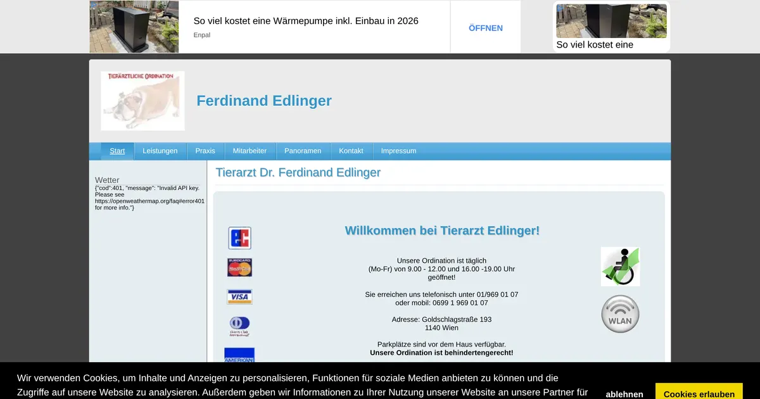This screenshot has height=399, width=760.
Task: Click the bulldog logo of the Tierärztliche Ordination
Action: pyautogui.click(x=142, y=101)
